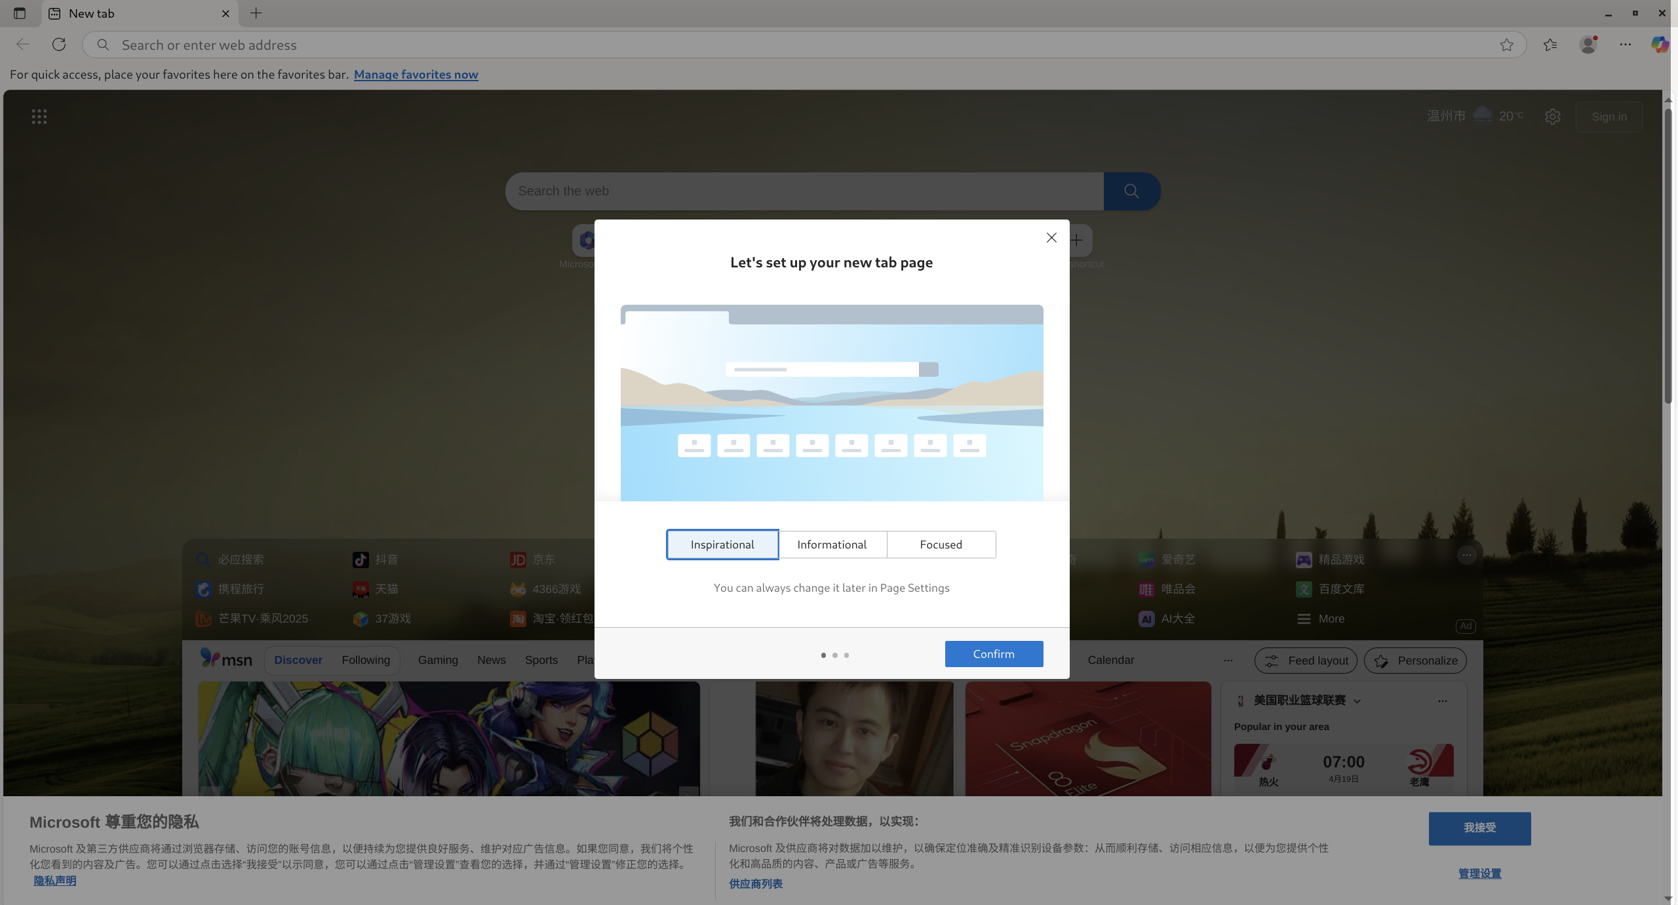The height and width of the screenshot is (905, 1678).
Task: Choose the Informational layout option
Action: (832, 545)
